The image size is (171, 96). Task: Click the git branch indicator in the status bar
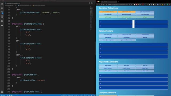coord(3,95)
